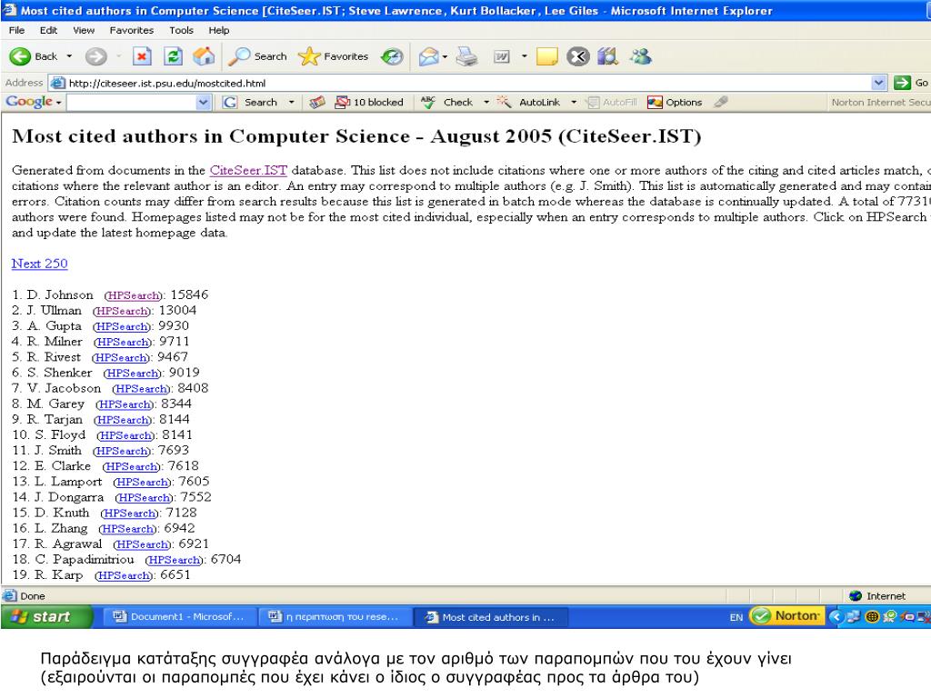
Task: Click the EN language indicator
Action: pyautogui.click(x=736, y=617)
